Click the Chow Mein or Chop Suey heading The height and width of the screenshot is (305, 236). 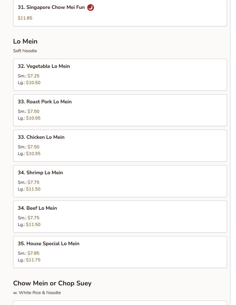[x=52, y=283]
